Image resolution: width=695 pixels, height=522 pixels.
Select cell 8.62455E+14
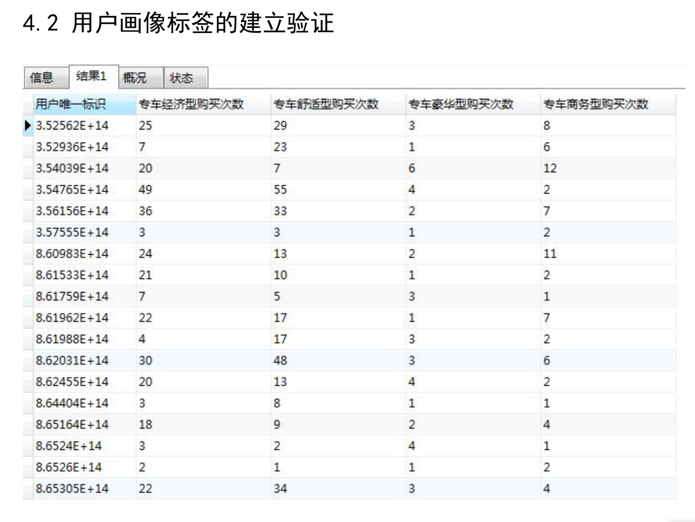(x=84, y=382)
